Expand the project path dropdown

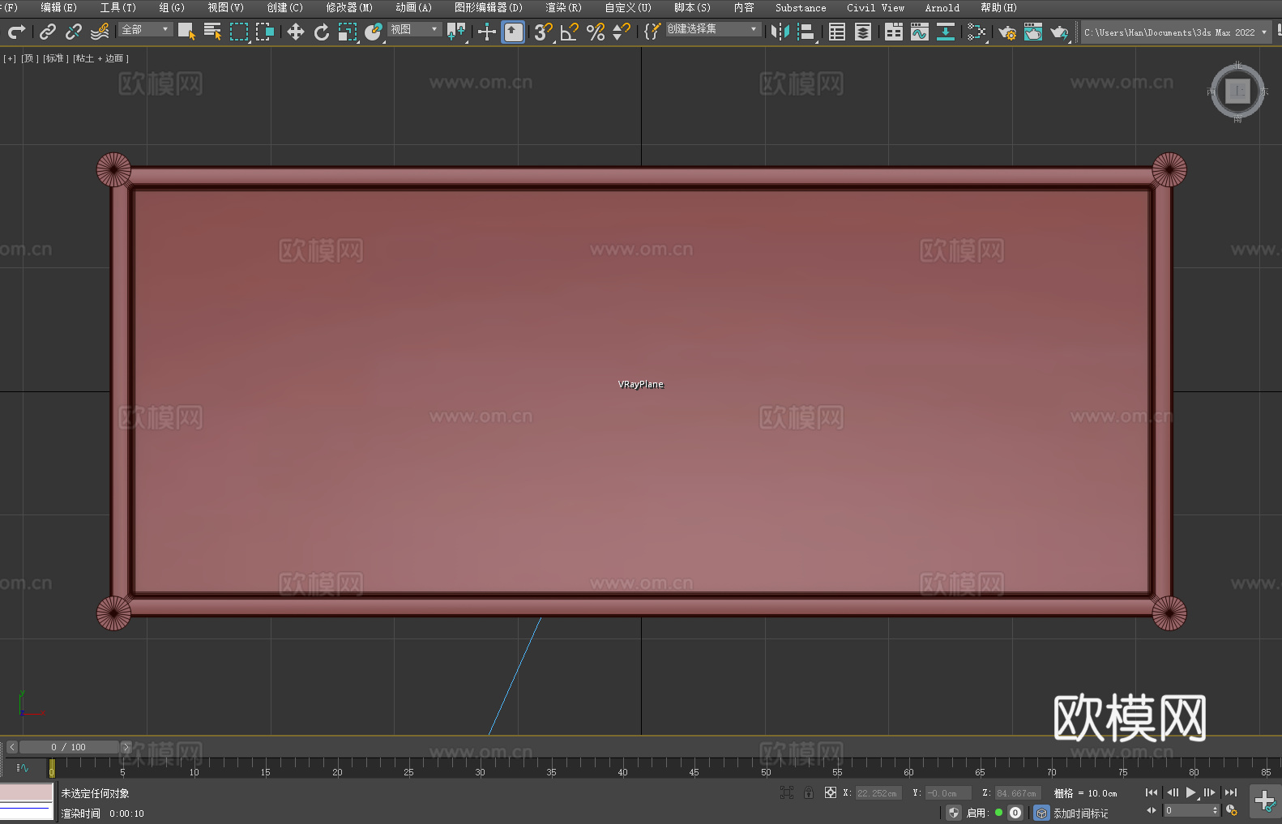point(1263,32)
